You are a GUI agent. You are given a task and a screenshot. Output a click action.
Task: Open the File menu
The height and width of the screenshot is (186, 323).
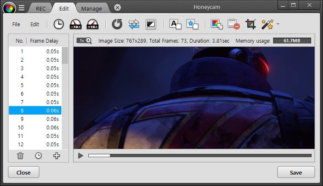(x=16, y=25)
